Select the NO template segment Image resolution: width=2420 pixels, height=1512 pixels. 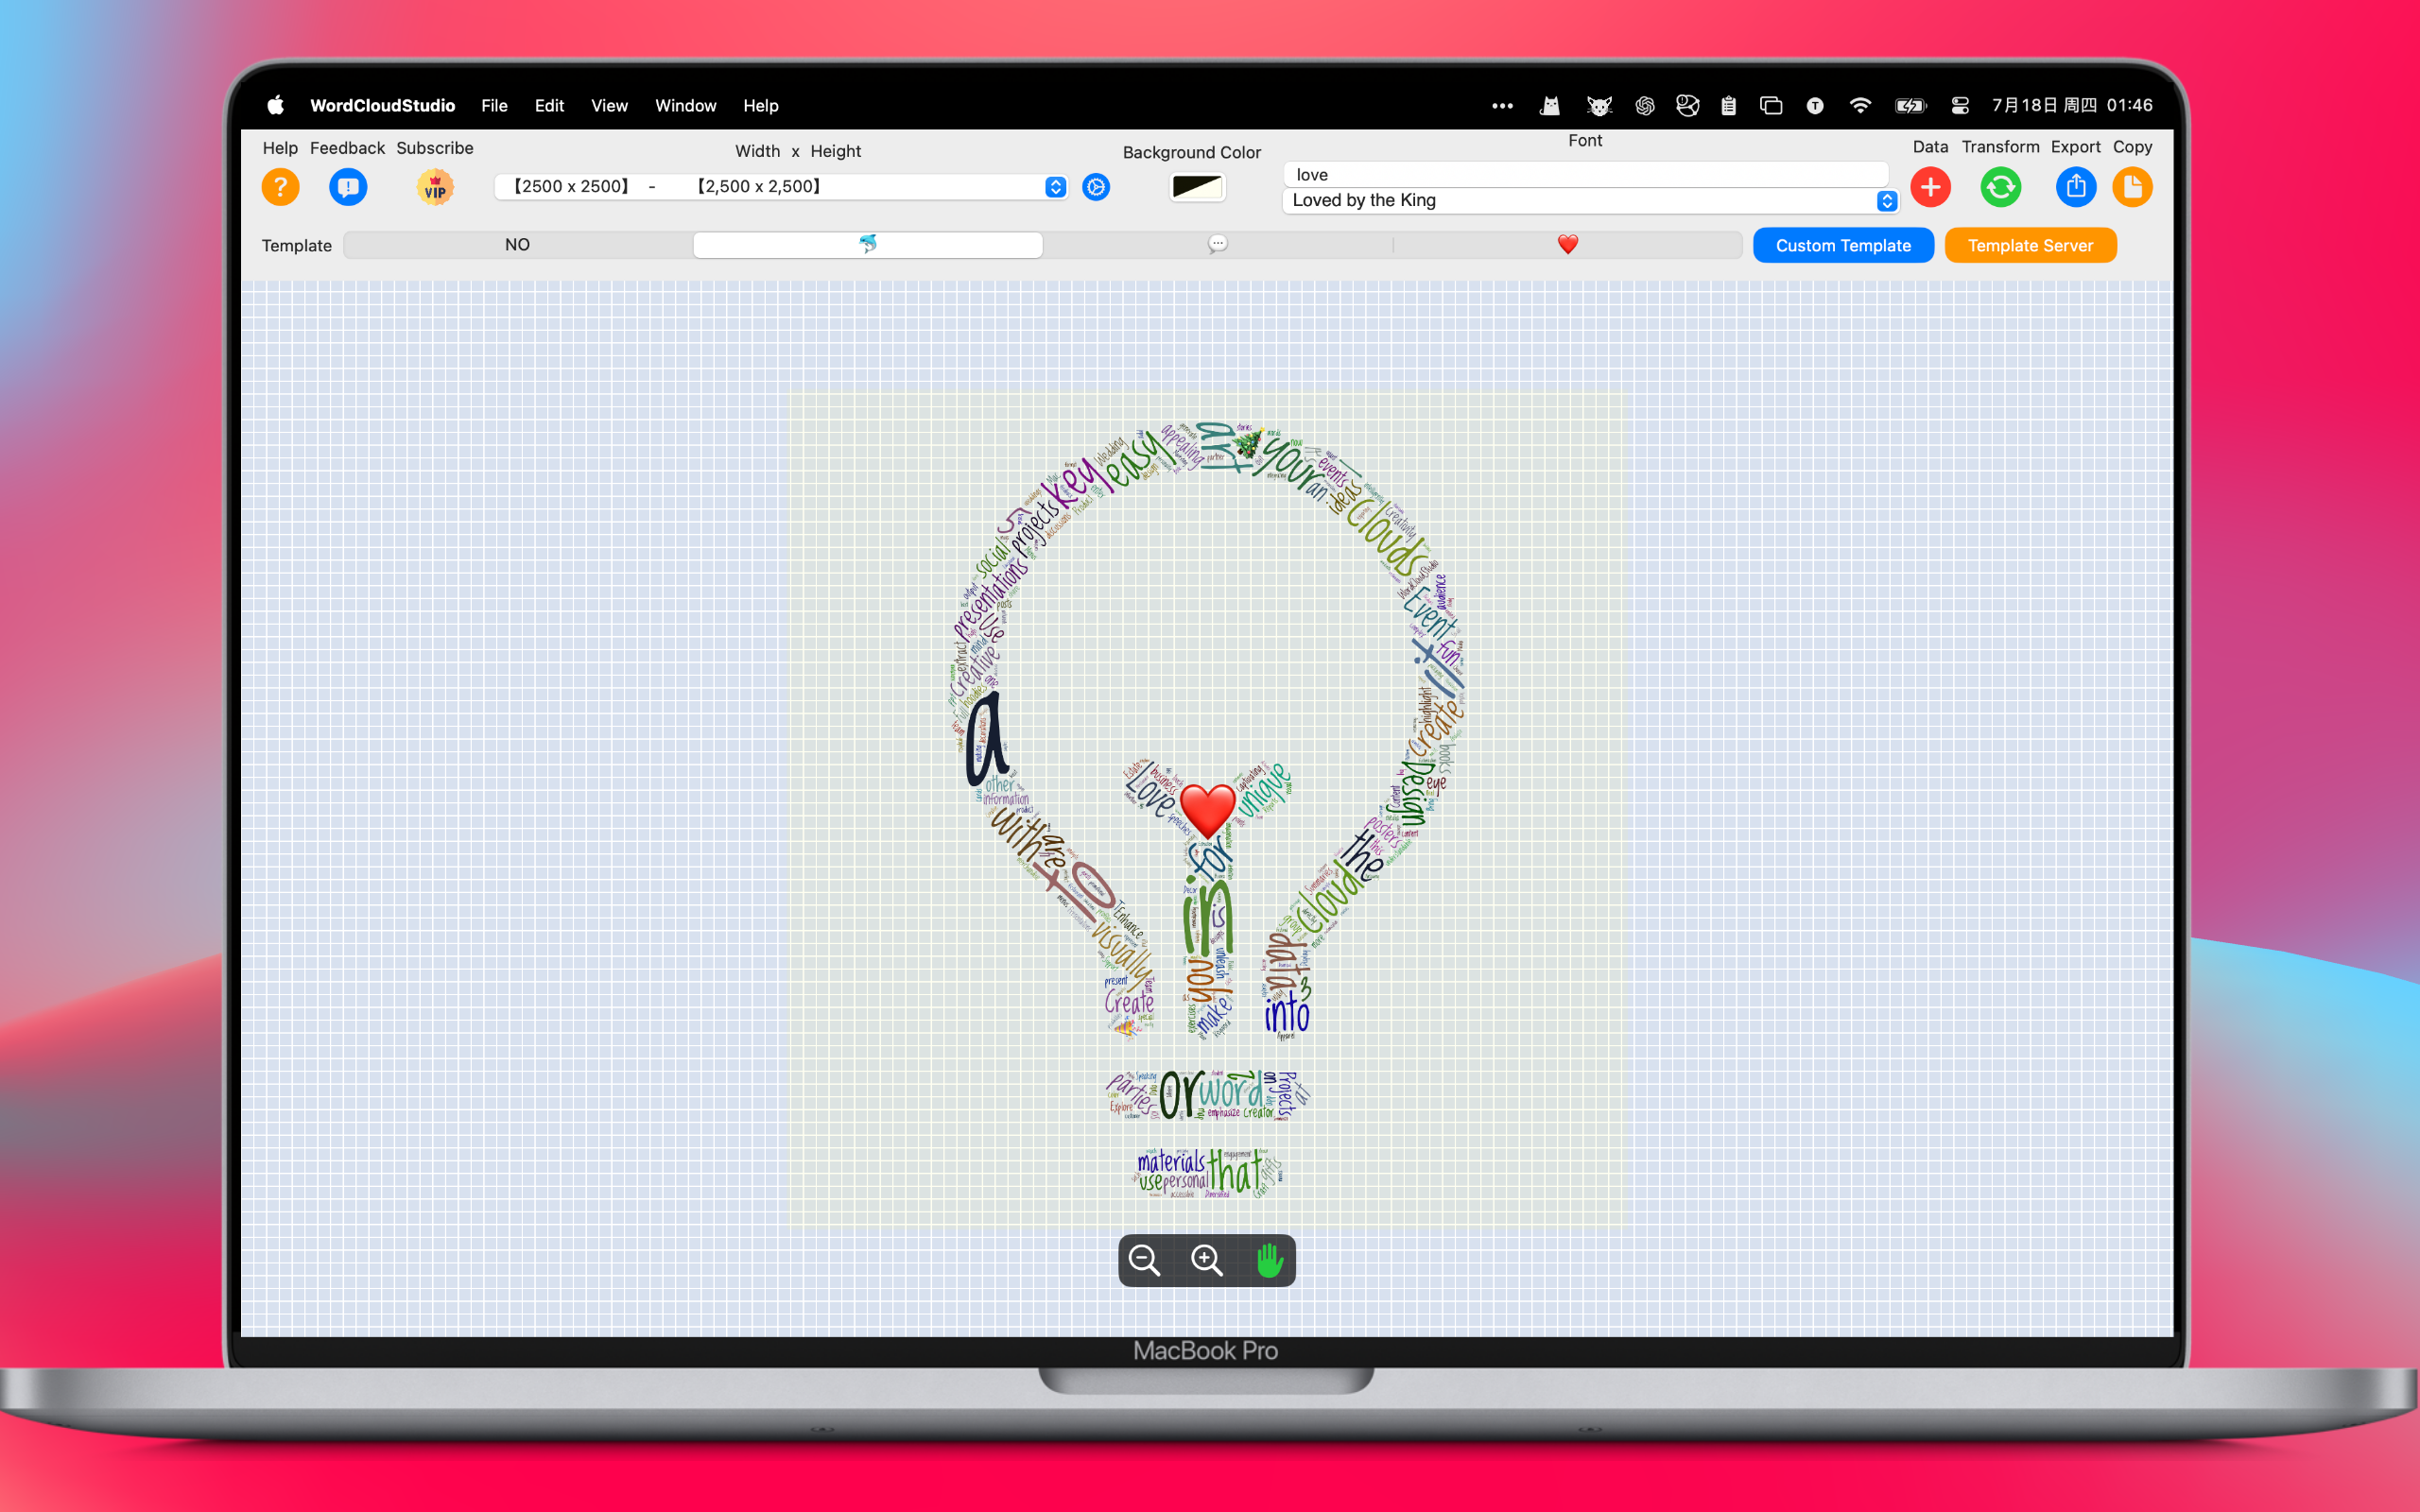[x=518, y=245]
